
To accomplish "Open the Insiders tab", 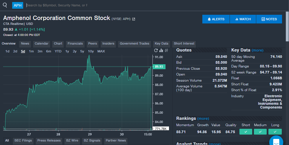I will click(x=108, y=44).
